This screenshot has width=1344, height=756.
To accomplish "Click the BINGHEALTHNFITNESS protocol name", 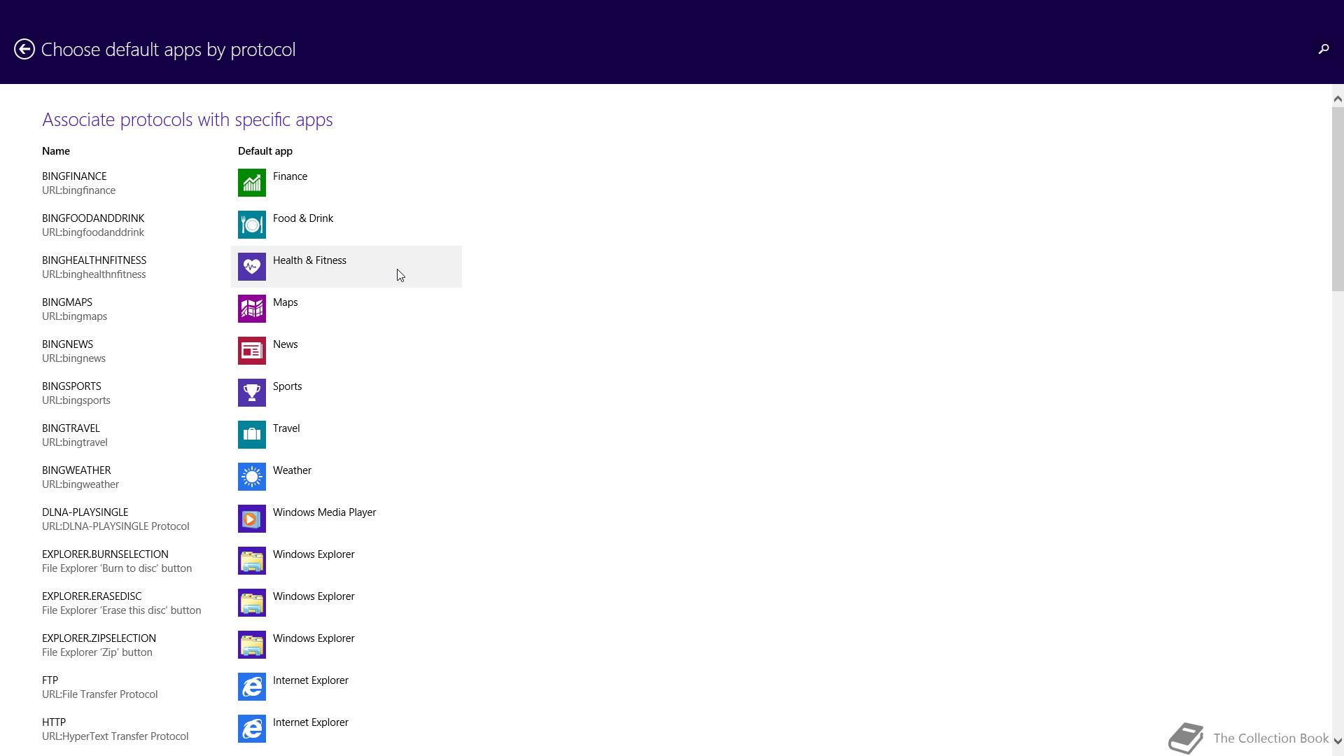I will pos(94,260).
